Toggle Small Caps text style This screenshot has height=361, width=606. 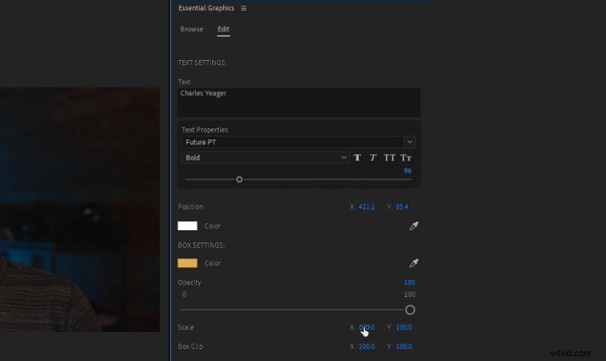[x=406, y=157]
